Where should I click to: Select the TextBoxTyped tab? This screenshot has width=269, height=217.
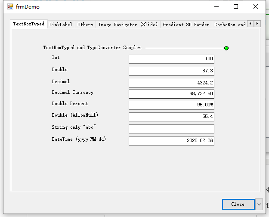(28, 24)
